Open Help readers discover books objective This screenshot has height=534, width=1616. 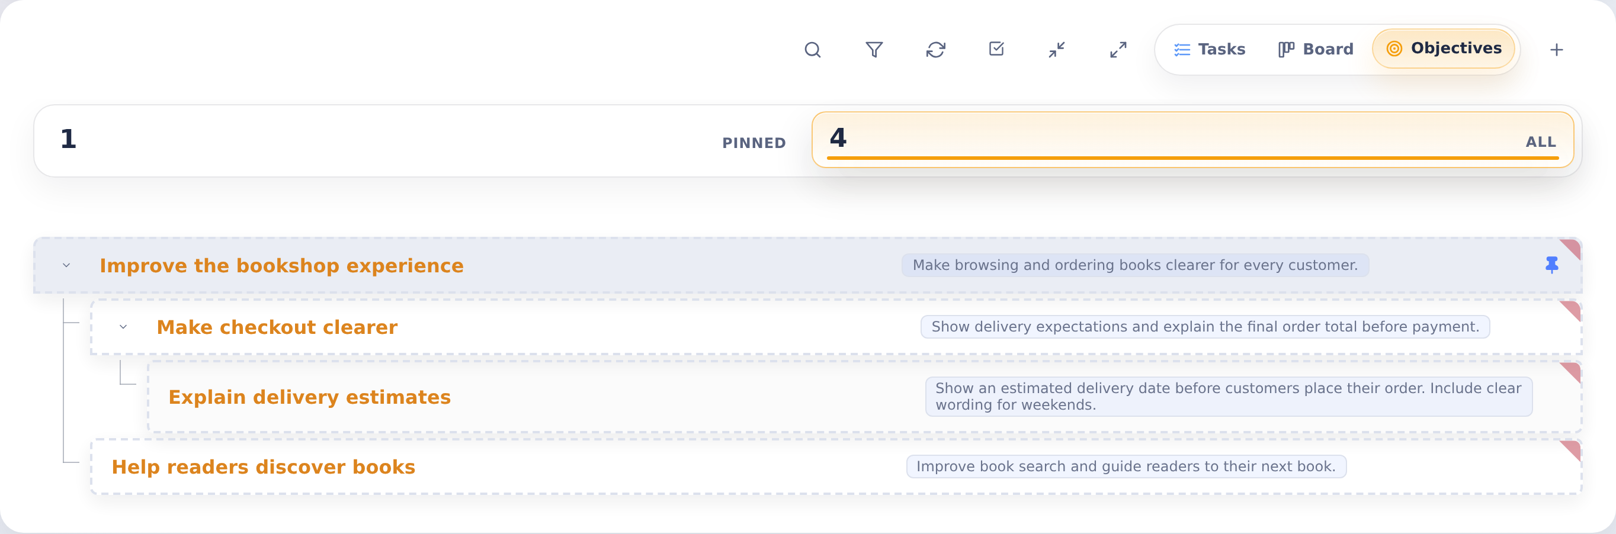(264, 467)
